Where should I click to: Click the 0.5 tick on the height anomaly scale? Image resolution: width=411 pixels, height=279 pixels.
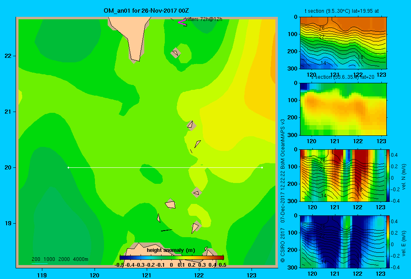(x=222, y=265)
